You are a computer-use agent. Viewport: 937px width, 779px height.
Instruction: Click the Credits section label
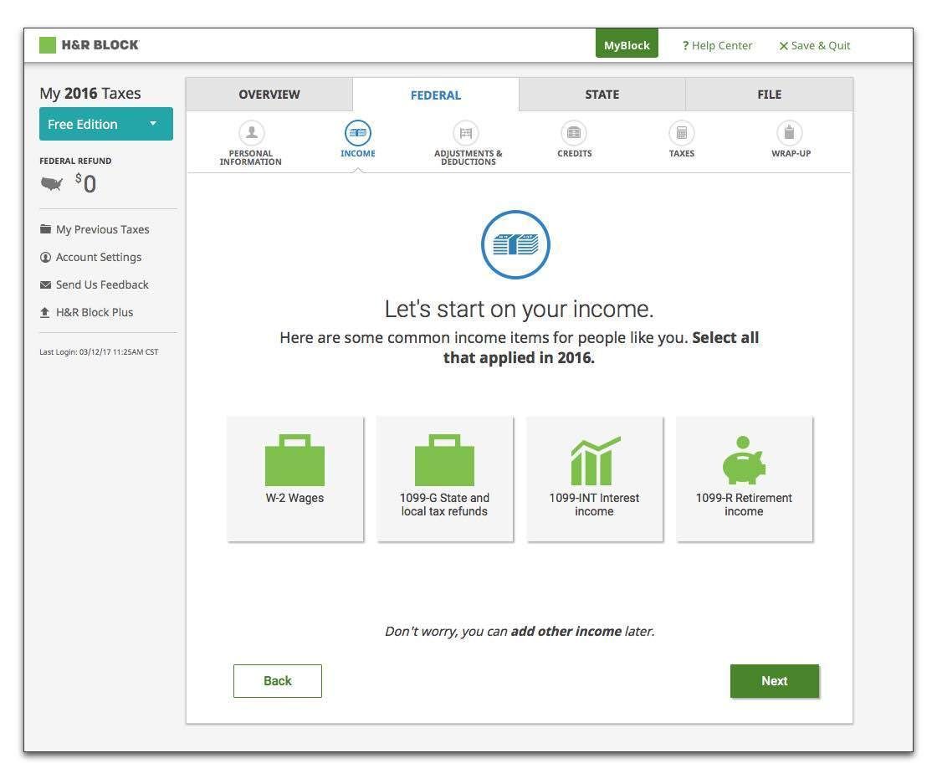(x=574, y=154)
